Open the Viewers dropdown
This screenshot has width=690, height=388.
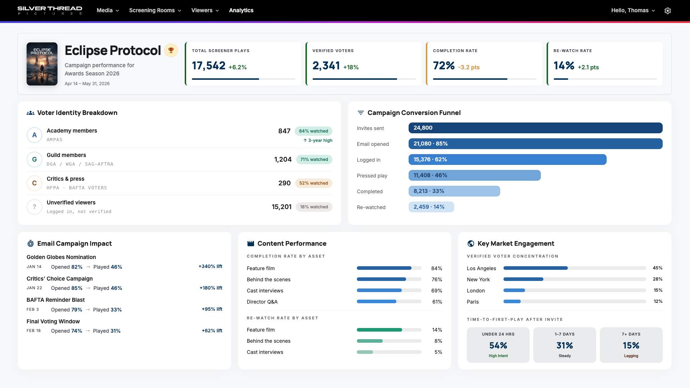click(x=205, y=10)
